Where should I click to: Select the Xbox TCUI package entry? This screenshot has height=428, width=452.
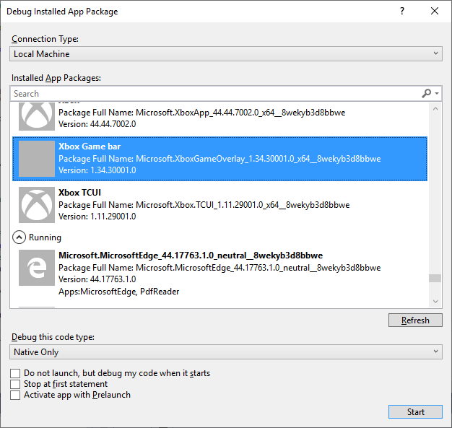(217, 204)
